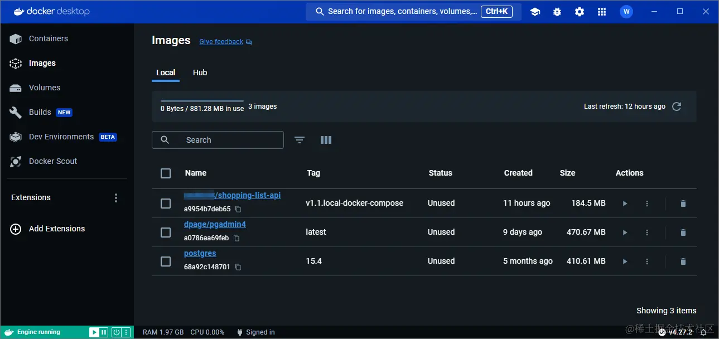Open the Troubleshoot bug icon in the header
This screenshot has width=719, height=339.
[557, 11]
